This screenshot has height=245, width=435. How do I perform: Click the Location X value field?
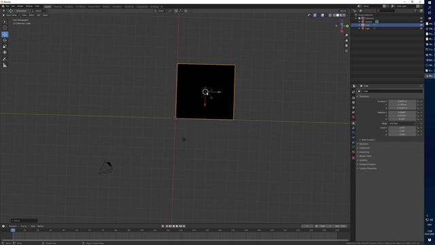(x=402, y=101)
